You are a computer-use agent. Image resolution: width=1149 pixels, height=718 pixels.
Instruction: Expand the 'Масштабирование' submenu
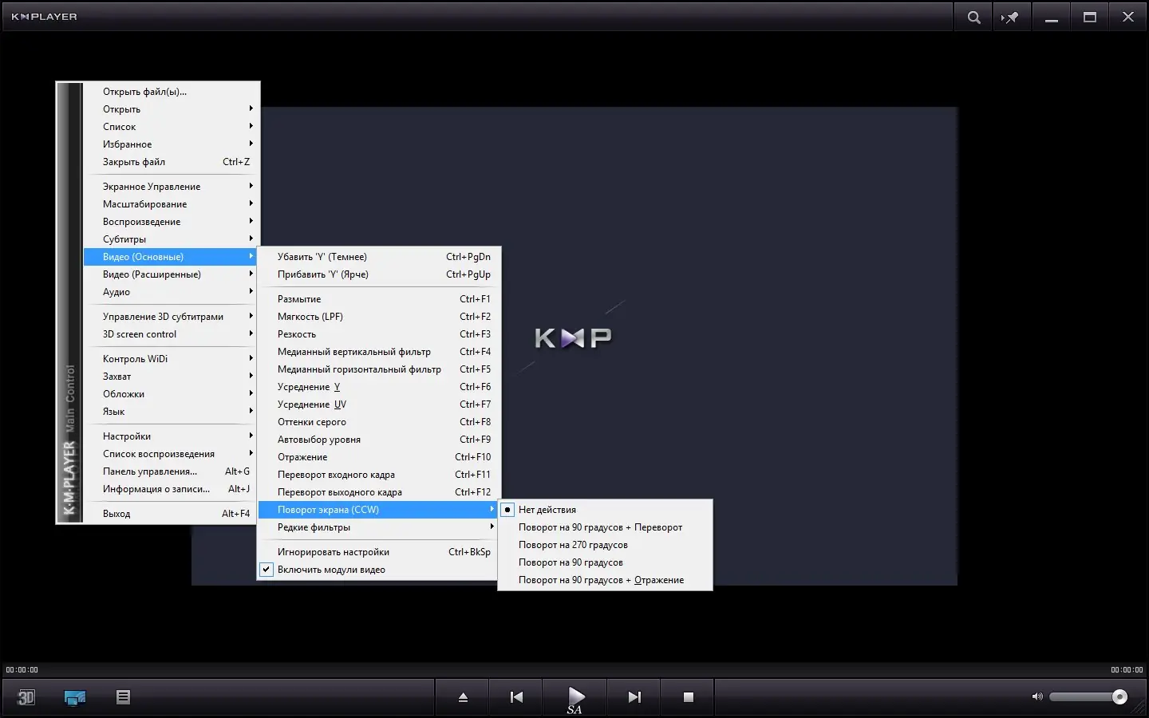(x=170, y=204)
